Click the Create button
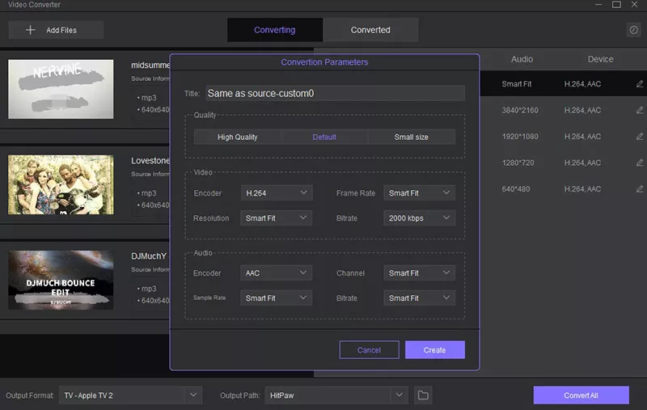 point(435,350)
